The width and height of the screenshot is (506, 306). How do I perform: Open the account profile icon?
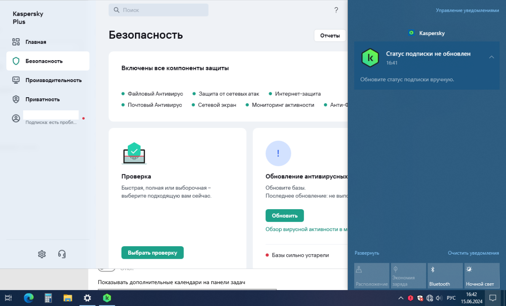click(x=16, y=119)
